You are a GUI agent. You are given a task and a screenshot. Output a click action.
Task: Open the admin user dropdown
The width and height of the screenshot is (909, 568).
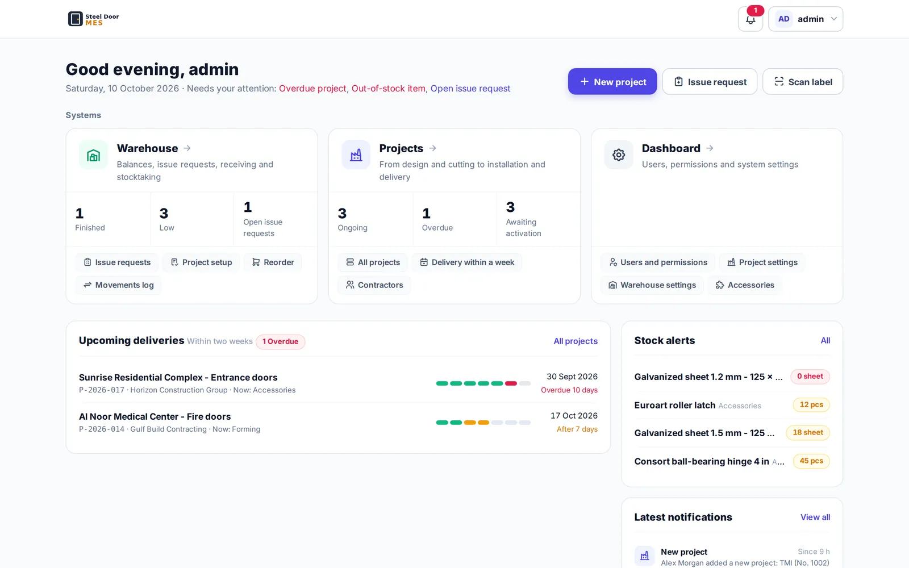(x=806, y=19)
